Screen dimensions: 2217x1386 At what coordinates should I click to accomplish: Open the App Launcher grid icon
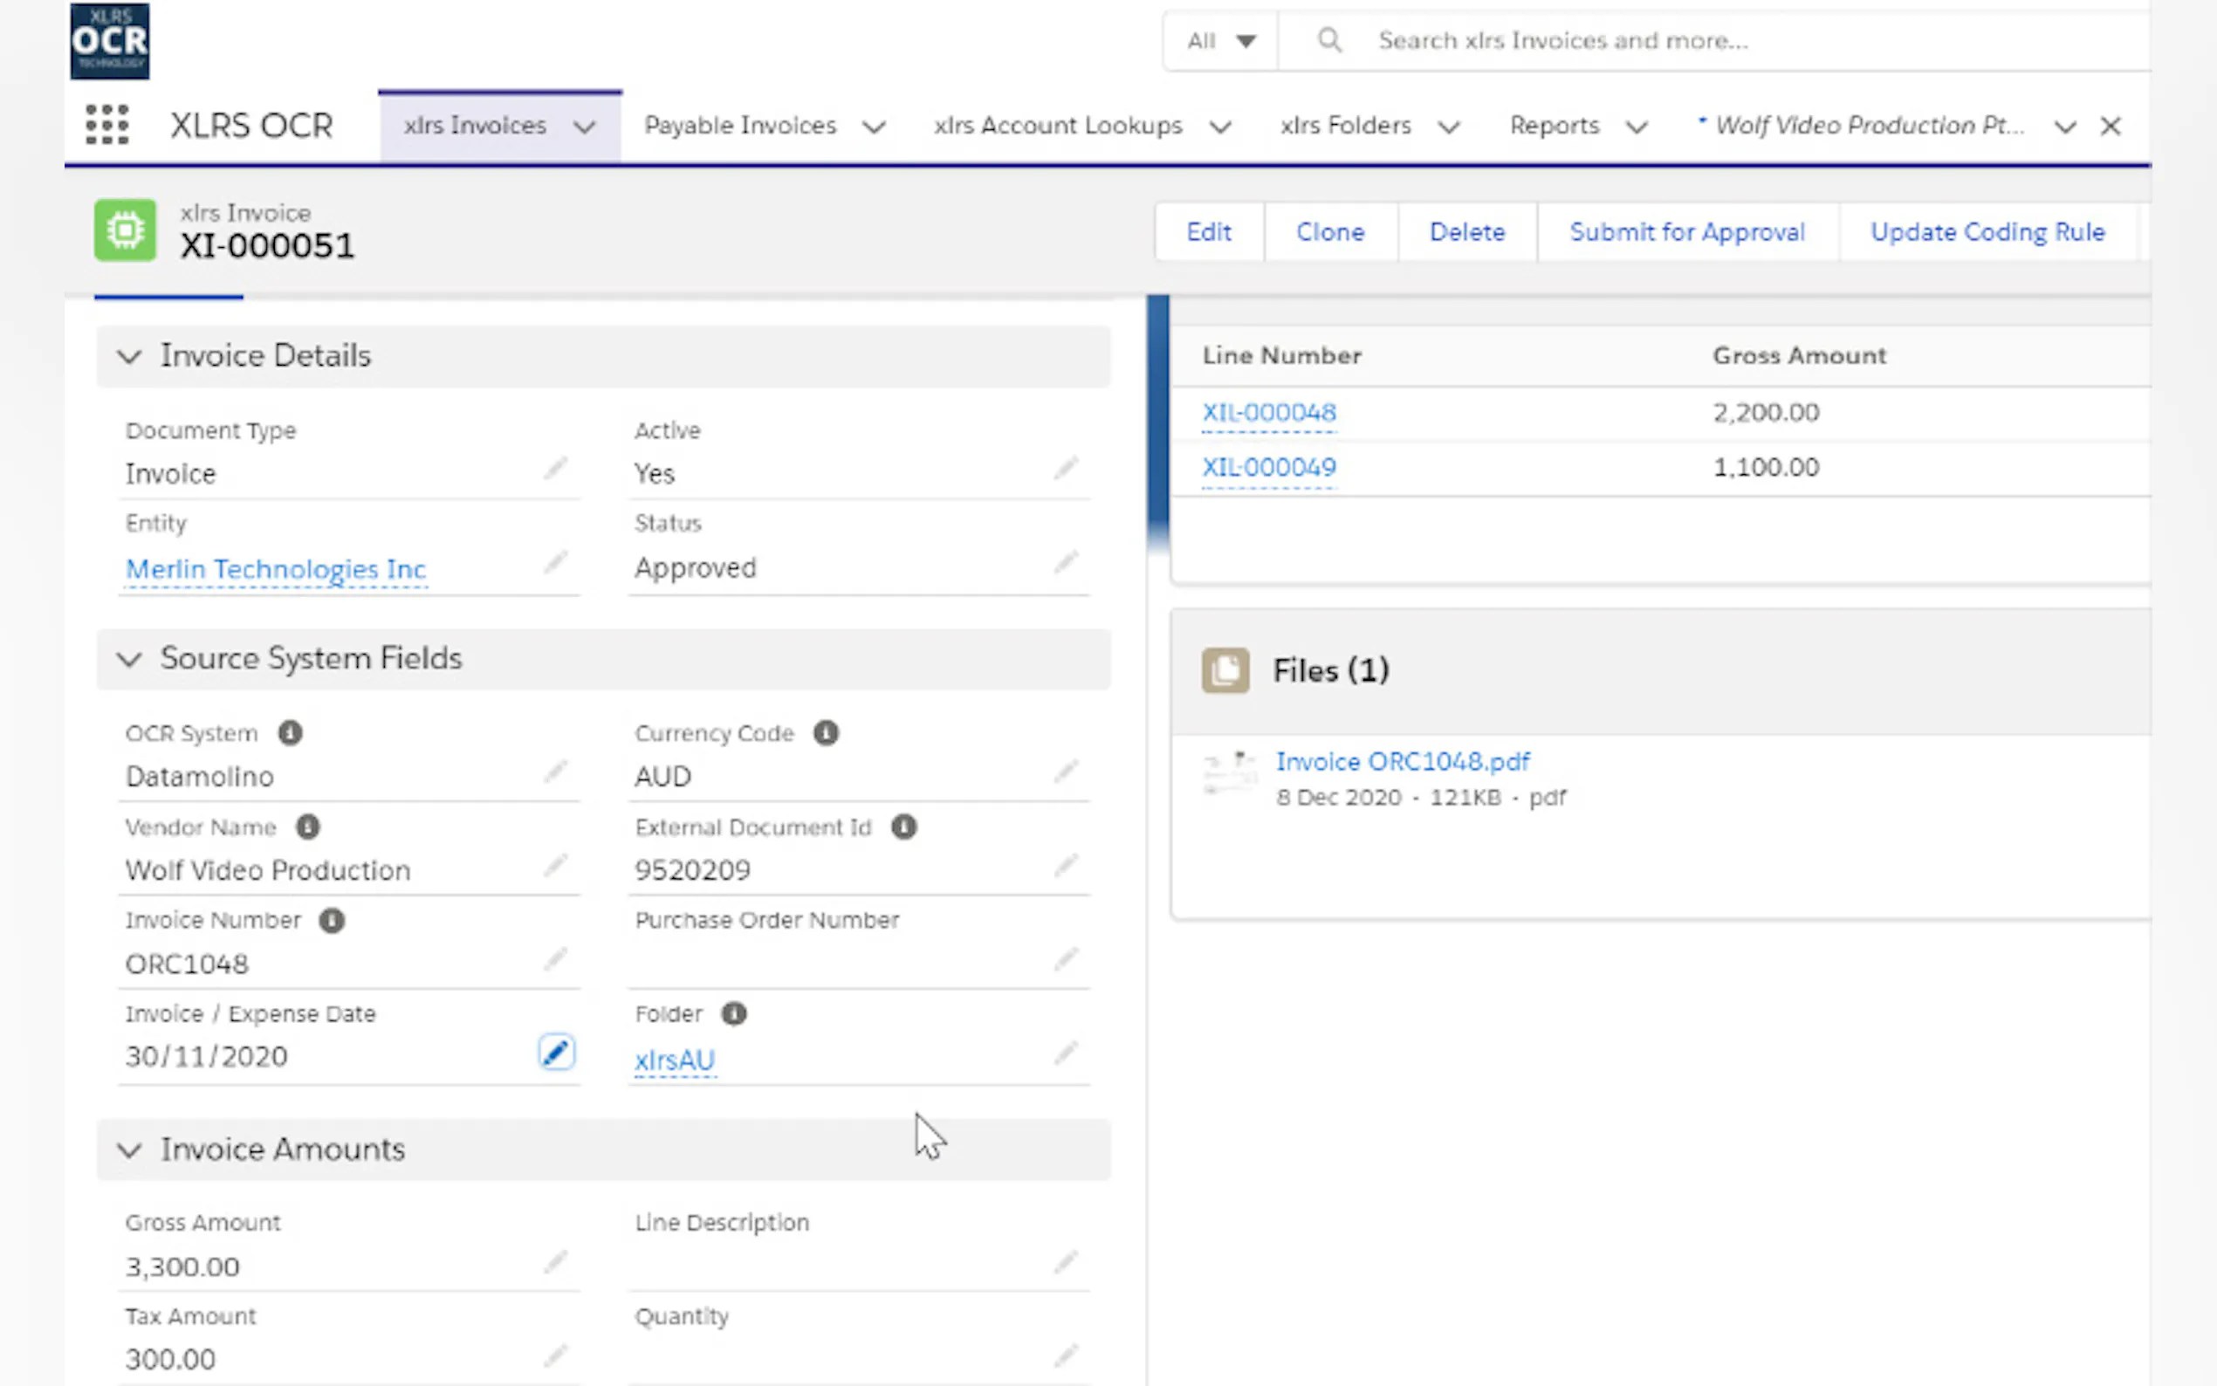[106, 125]
